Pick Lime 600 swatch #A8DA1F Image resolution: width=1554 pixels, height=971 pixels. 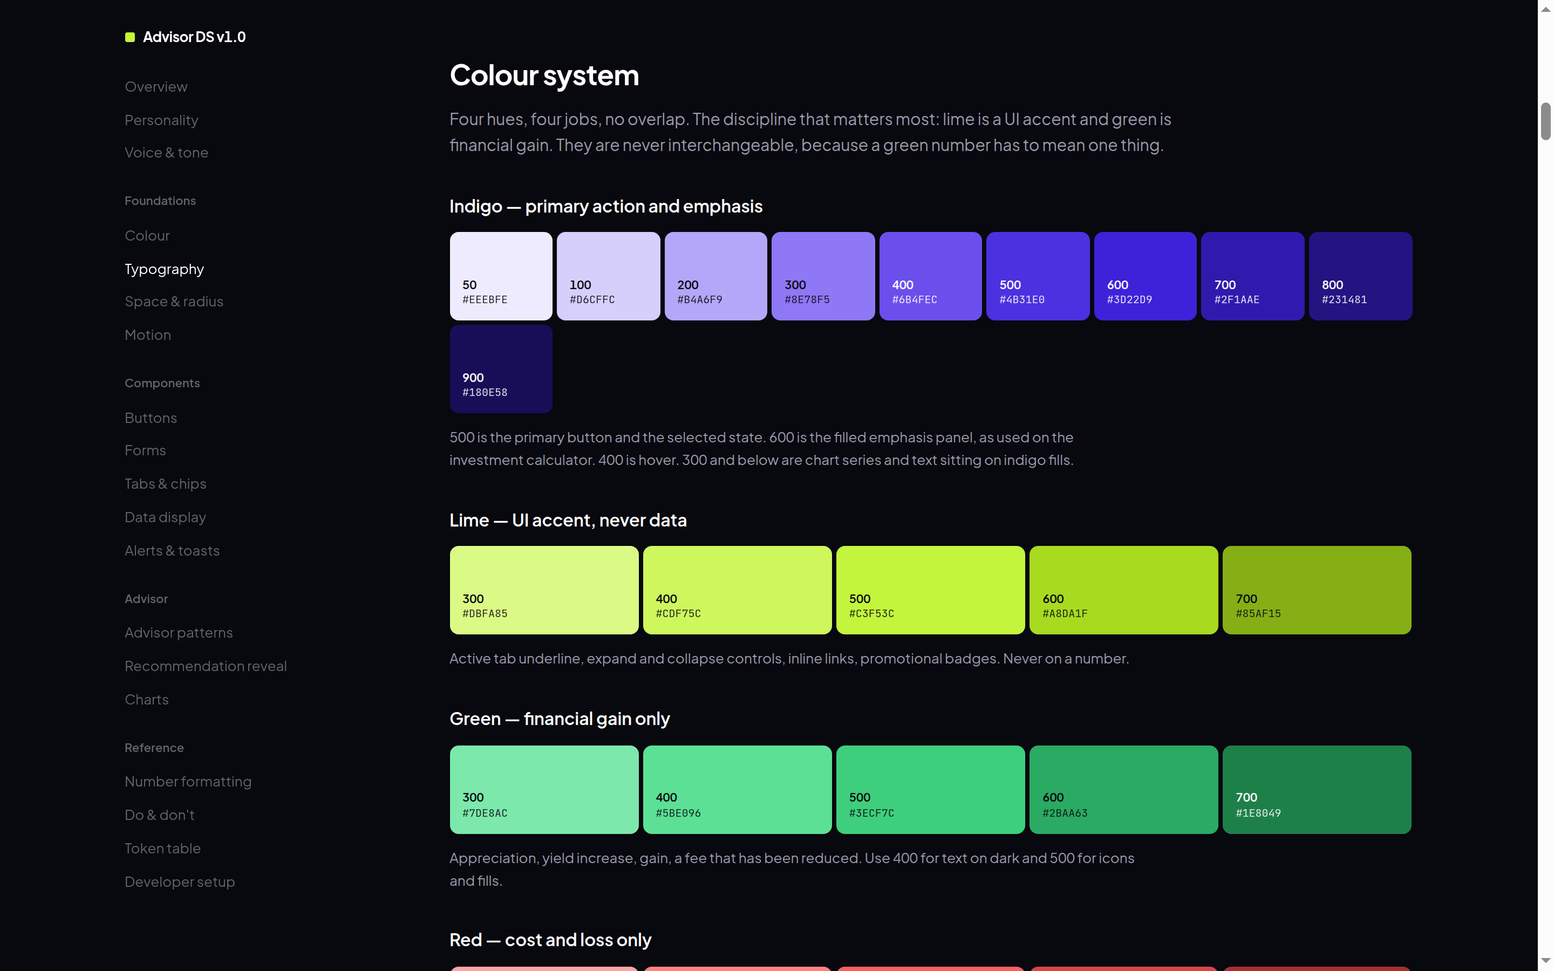pyautogui.click(x=1124, y=590)
